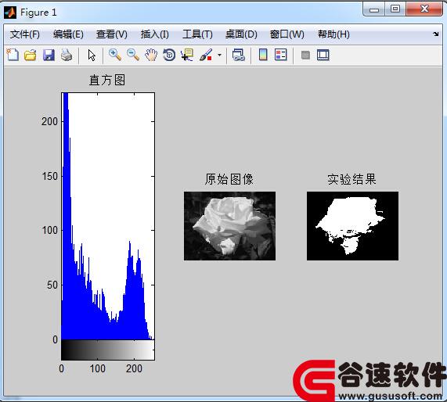Open file using folder icon

pyautogui.click(x=31, y=55)
